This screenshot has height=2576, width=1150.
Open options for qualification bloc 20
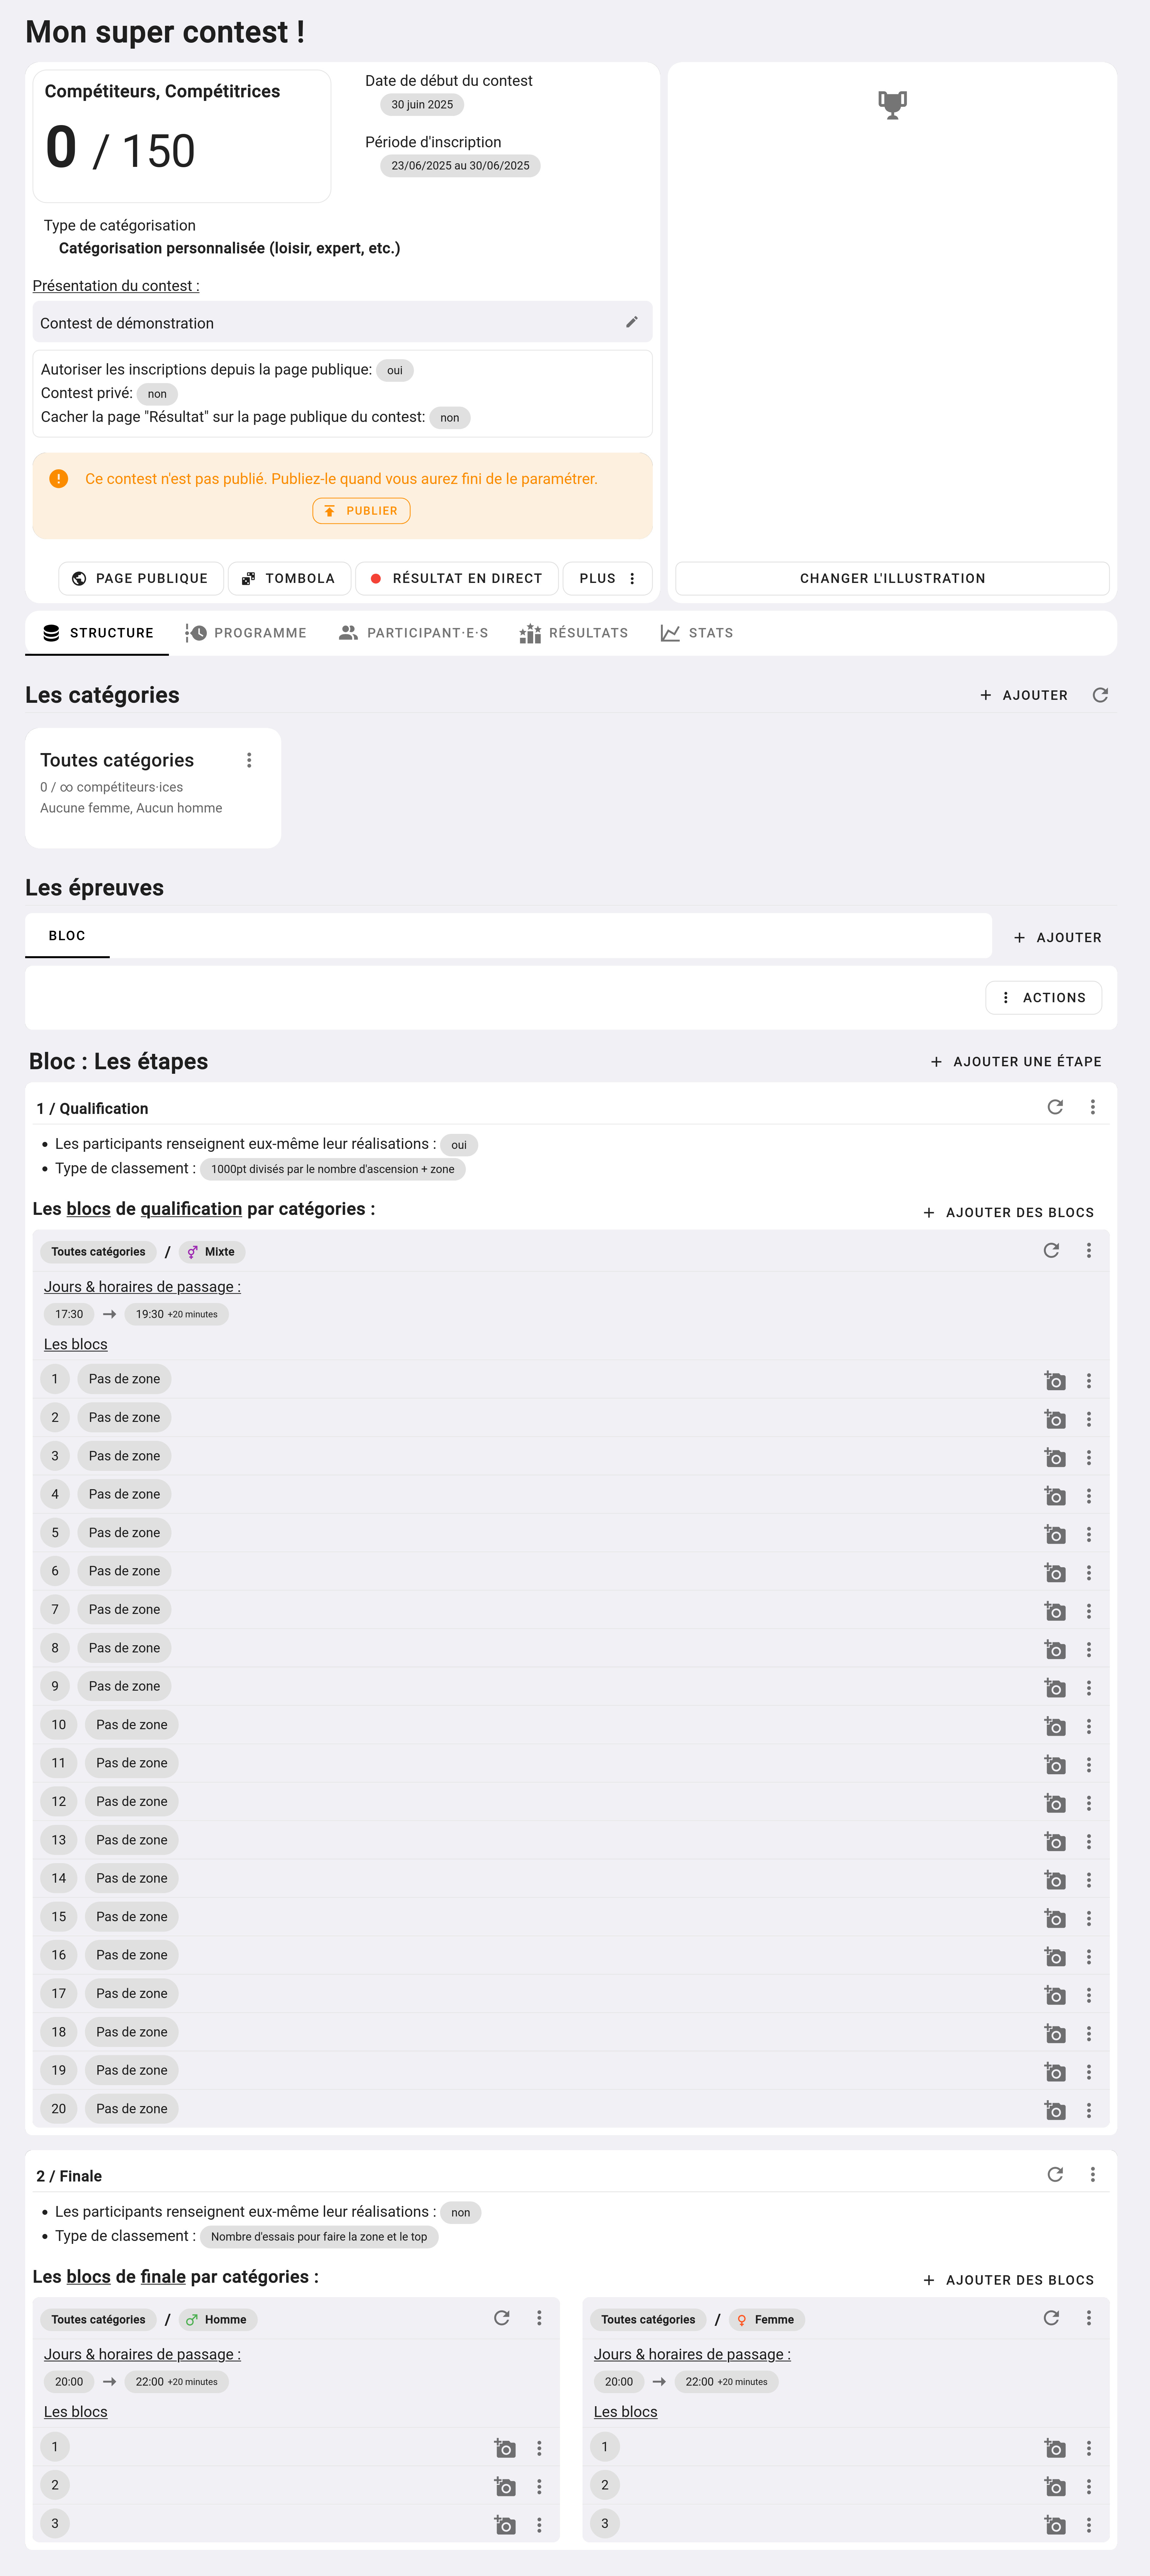click(1088, 2109)
